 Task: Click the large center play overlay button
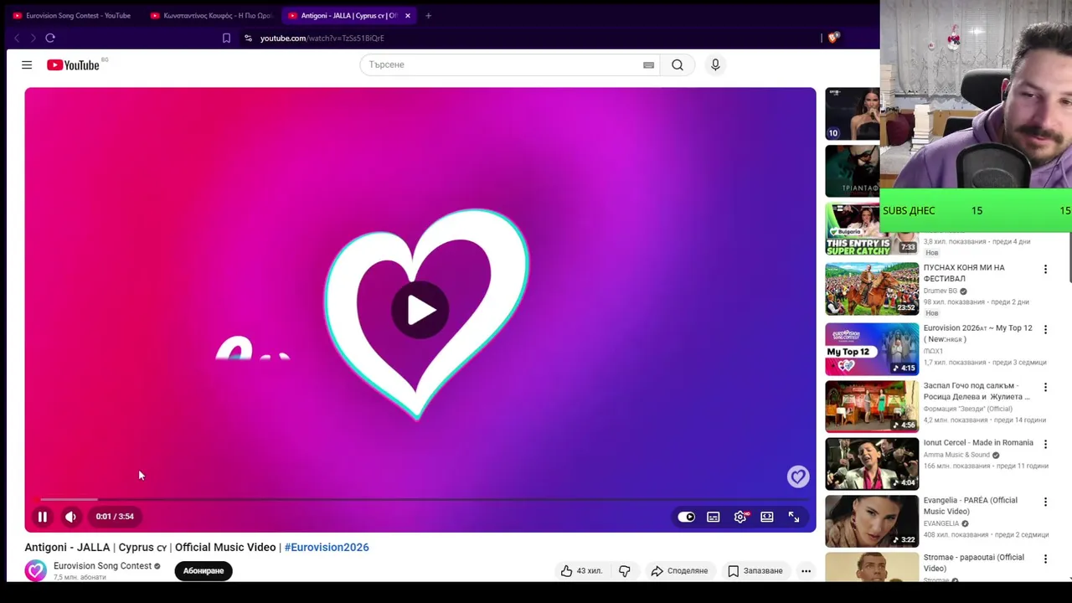[420, 311]
